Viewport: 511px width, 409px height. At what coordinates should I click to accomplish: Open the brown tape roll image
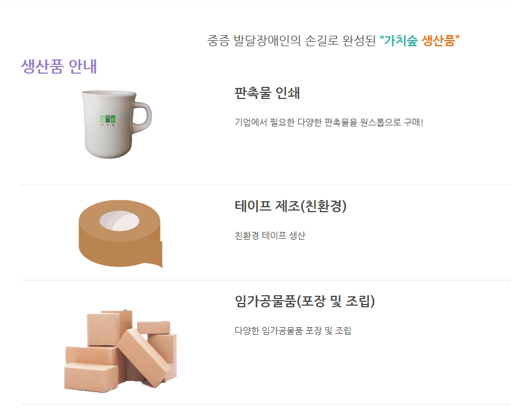pyautogui.click(x=120, y=234)
